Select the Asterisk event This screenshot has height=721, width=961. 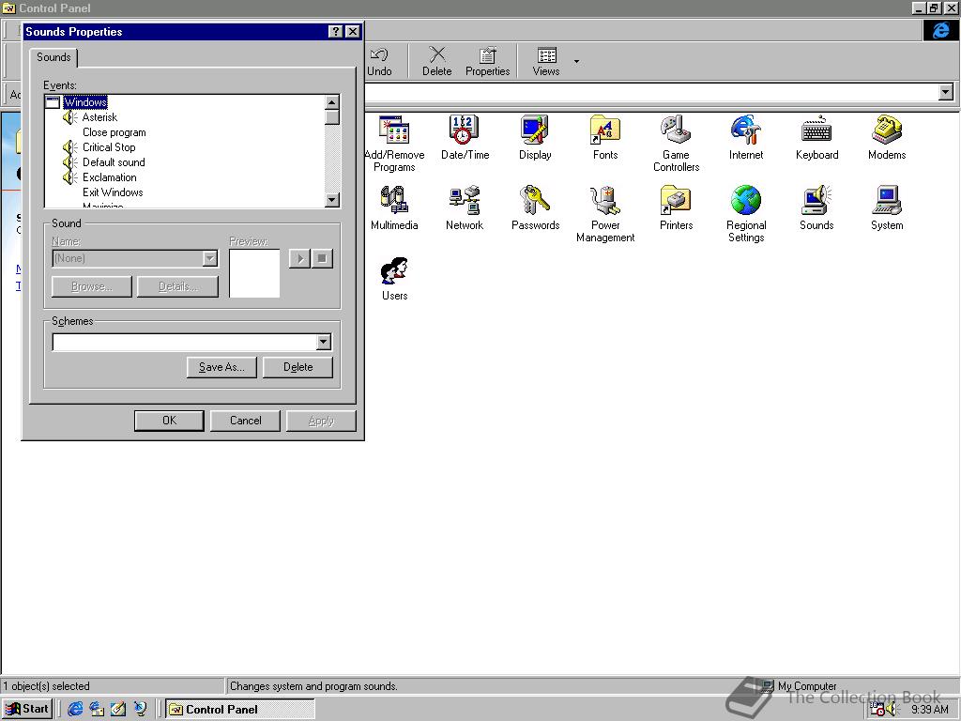click(99, 117)
